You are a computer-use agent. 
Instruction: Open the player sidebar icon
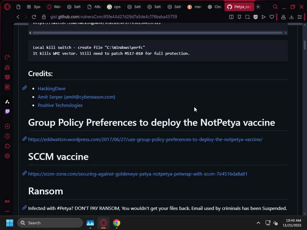[x=7, y=126]
